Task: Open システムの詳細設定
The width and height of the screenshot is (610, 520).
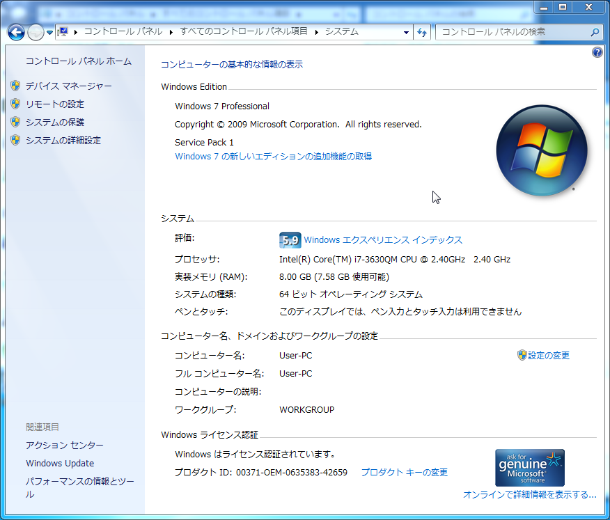Action: tap(63, 141)
